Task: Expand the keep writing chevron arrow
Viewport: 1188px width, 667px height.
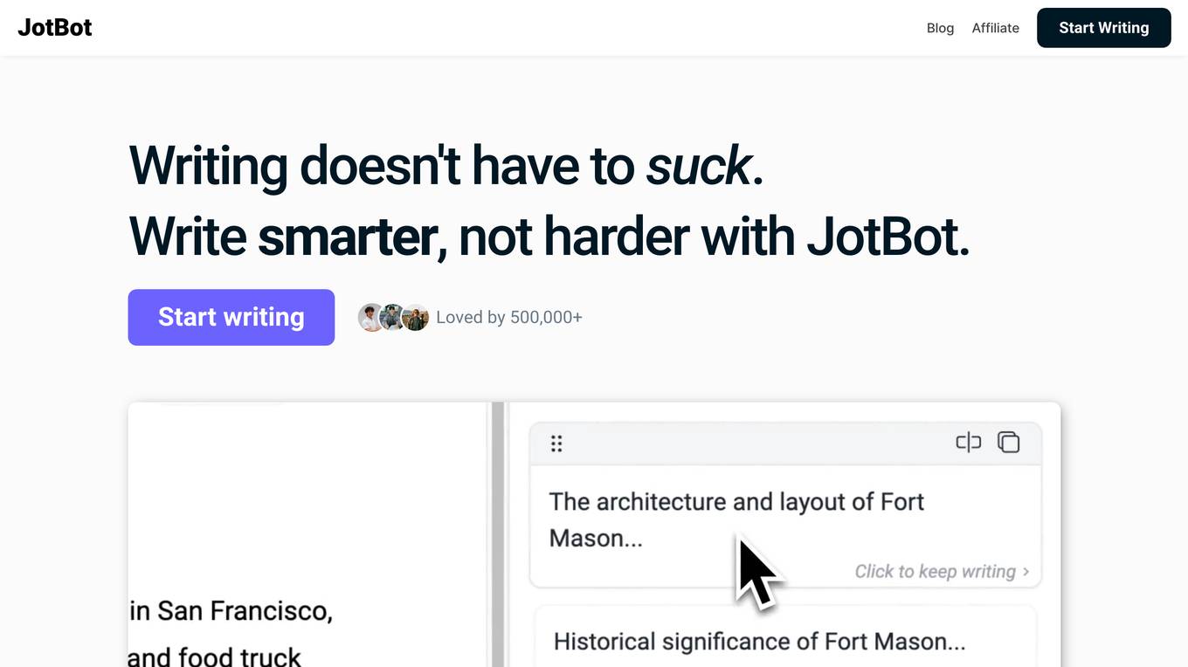Action: [x=1026, y=572]
